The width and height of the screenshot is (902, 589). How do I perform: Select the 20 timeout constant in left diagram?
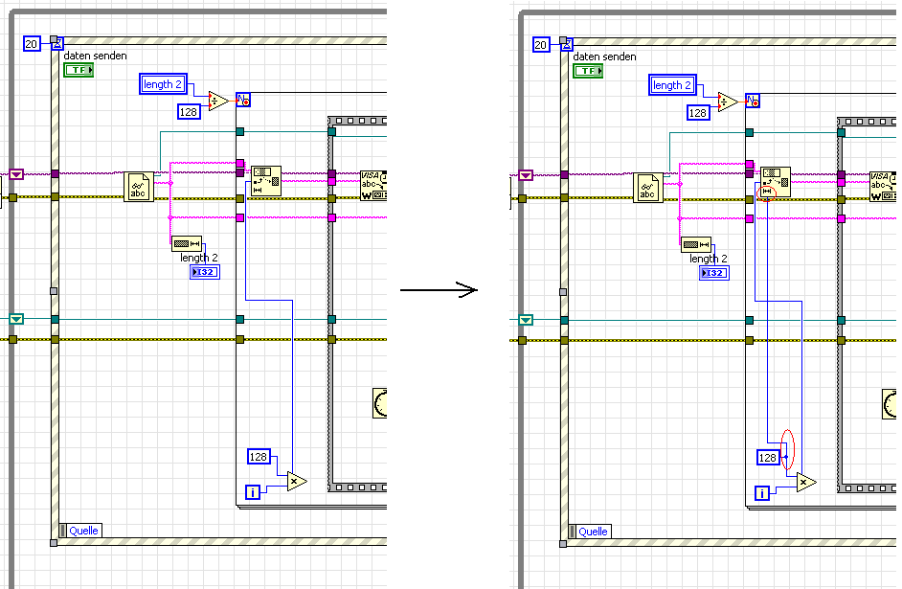coord(32,44)
